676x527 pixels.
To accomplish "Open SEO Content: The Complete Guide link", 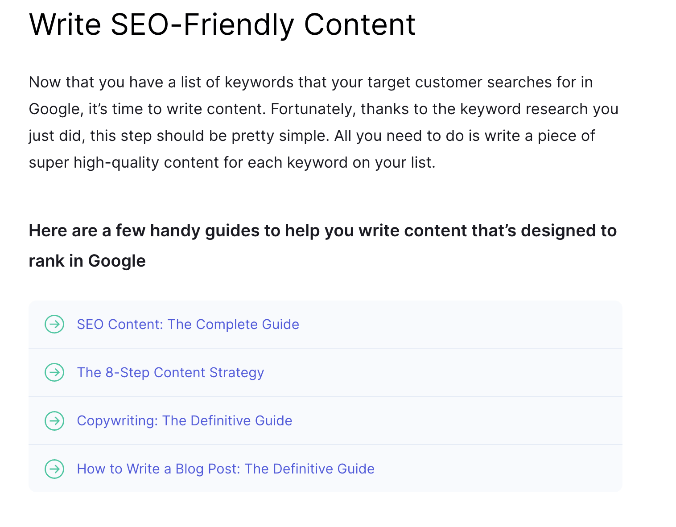I will [188, 324].
